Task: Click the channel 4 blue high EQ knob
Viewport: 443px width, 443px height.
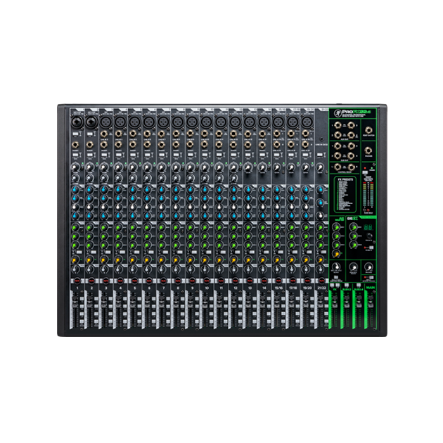Action: click(118, 190)
